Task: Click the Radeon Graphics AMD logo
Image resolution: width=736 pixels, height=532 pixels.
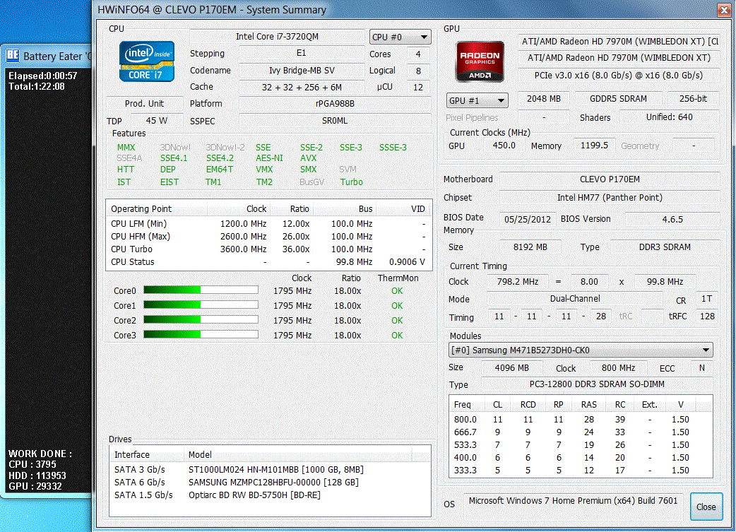Action: pos(480,61)
